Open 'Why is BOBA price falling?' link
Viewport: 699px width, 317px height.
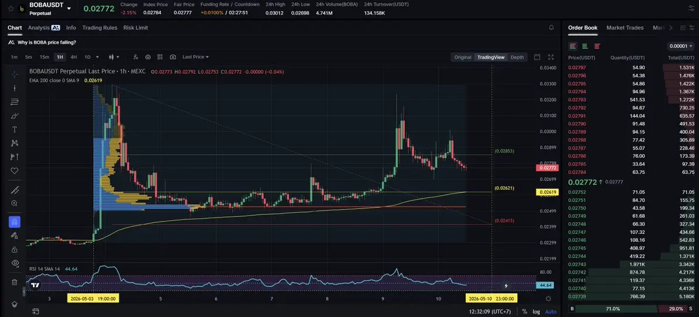(x=47, y=42)
